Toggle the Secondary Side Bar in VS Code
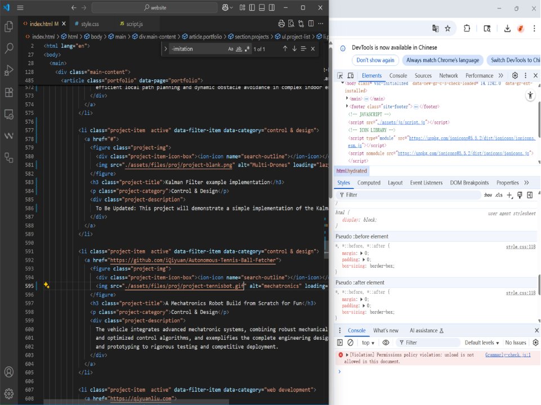The image size is (541, 405). click(272, 7)
